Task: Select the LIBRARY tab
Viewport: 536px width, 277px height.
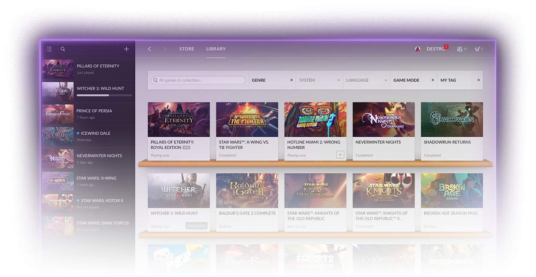Action: [x=216, y=49]
